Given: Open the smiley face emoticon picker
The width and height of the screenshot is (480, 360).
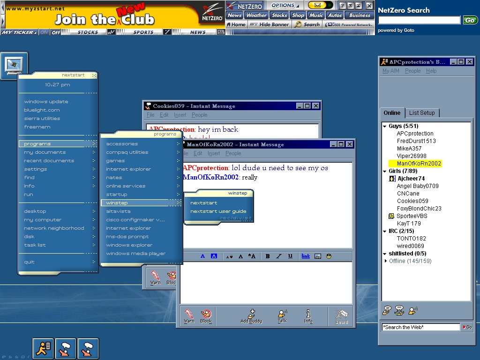Looking at the screenshot, I should (329, 256).
